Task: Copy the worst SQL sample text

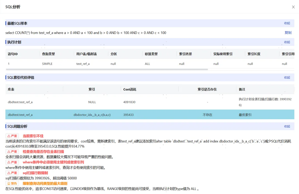Action: [288, 33]
